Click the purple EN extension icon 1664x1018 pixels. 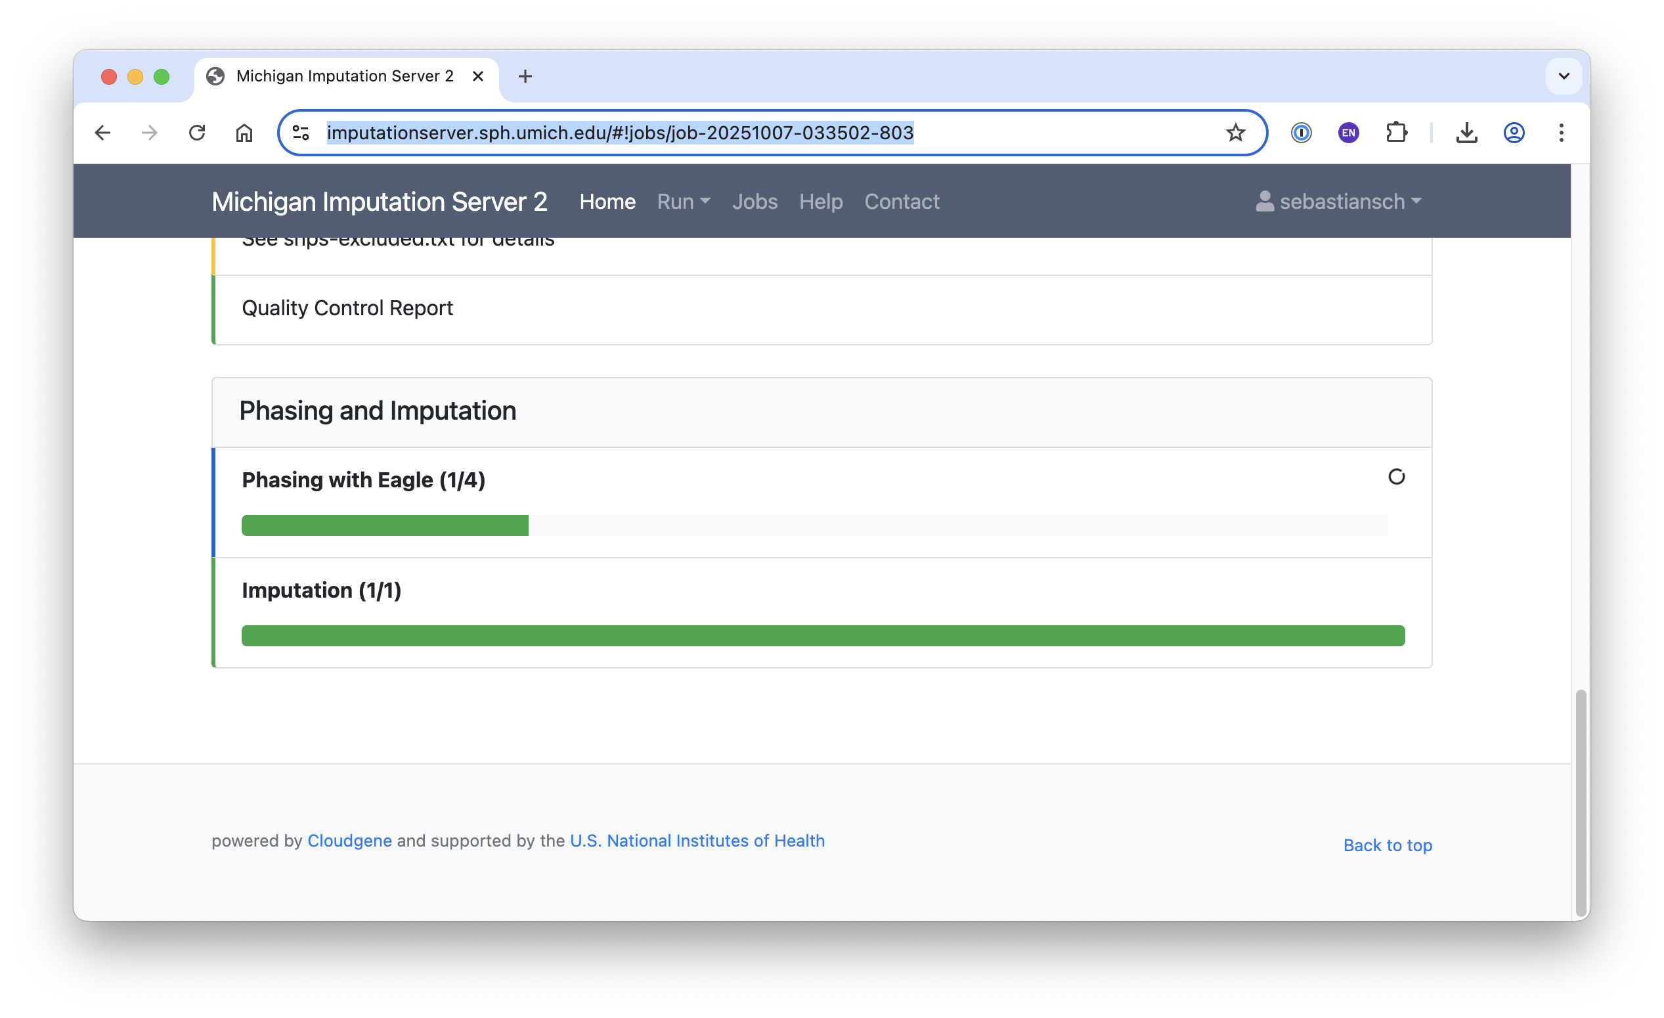(x=1348, y=133)
